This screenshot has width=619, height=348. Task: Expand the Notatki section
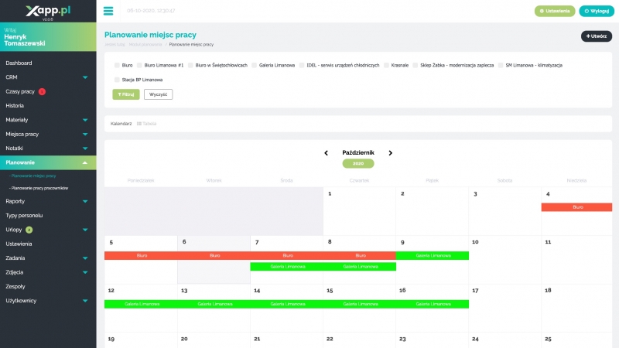[48, 148]
